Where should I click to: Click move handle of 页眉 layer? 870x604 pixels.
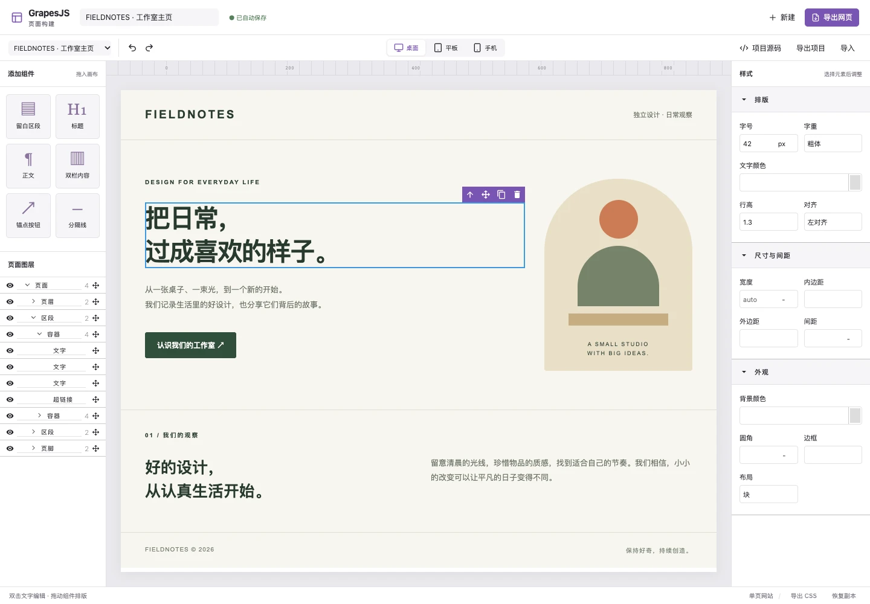click(x=95, y=301)
